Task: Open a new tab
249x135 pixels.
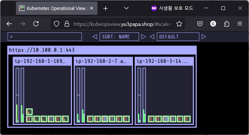Action: pyautogui.click(x=105, y=9)
